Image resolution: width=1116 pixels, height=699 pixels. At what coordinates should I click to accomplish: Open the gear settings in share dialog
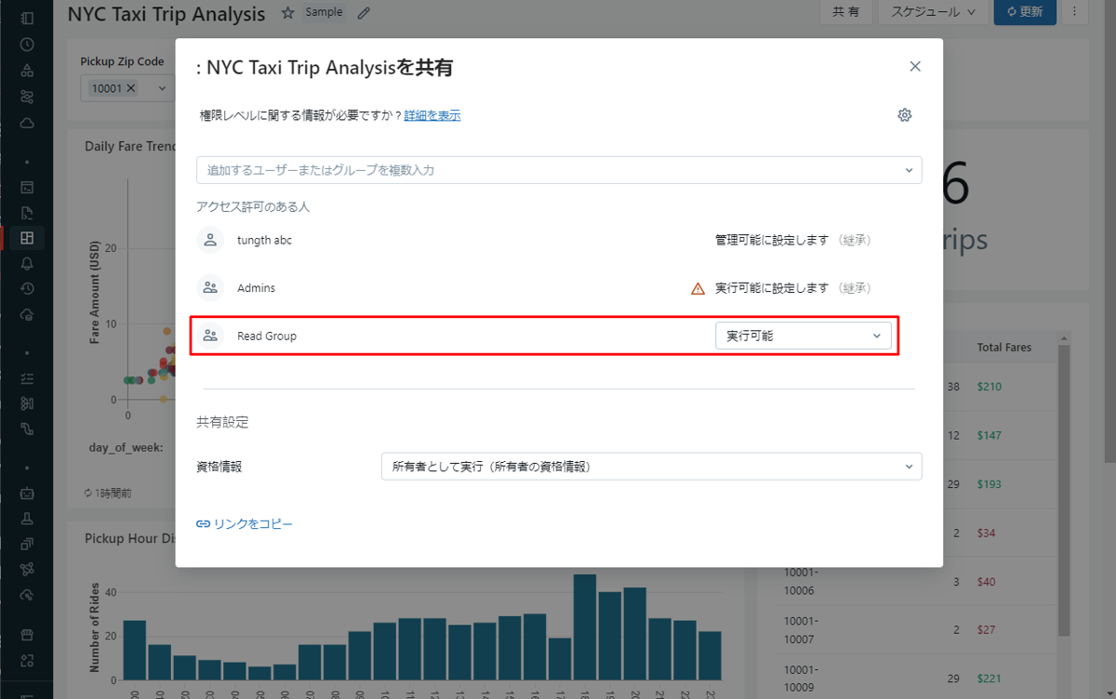click(x=904, y=115)
